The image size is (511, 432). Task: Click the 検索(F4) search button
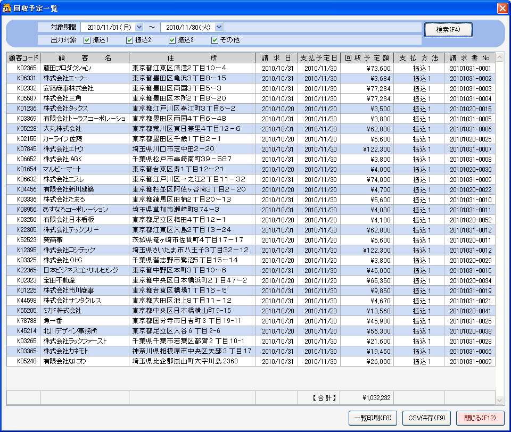448,30
